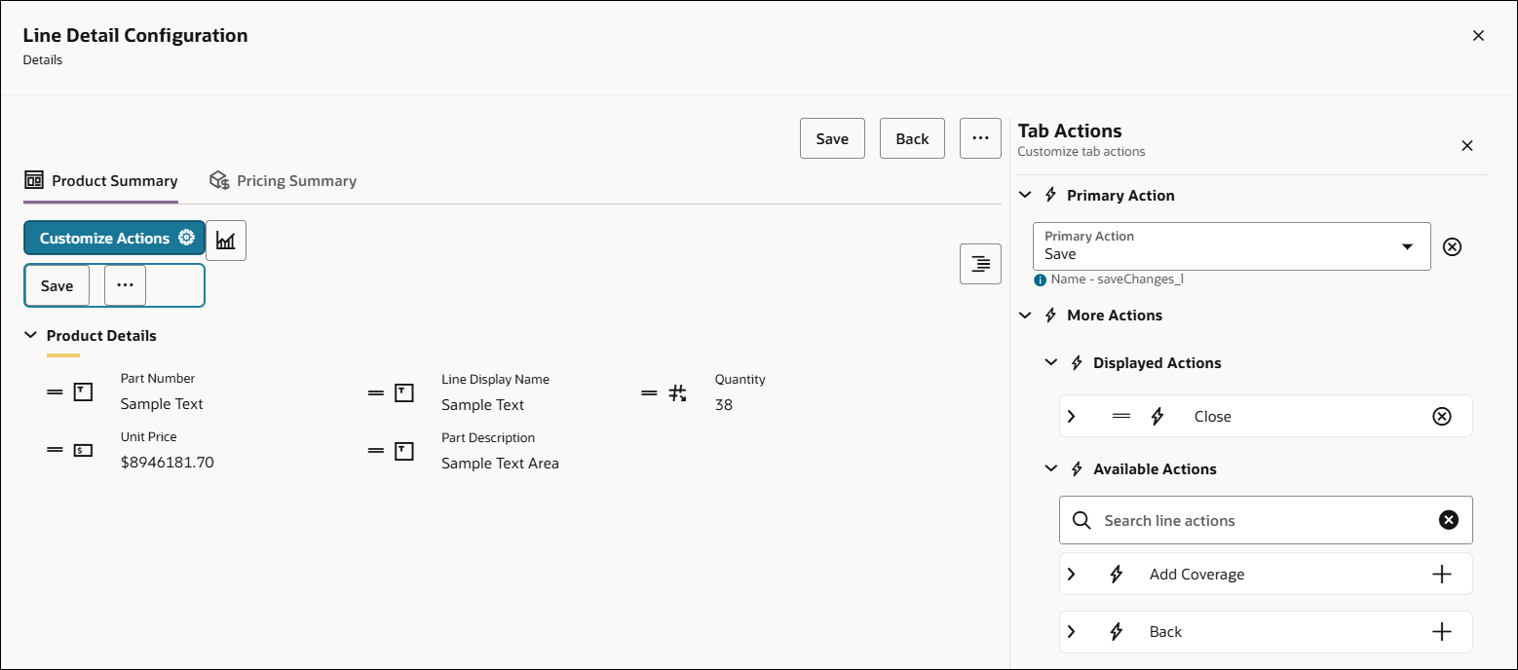
Task: Click the text field icon beside Part Number
Action: [83, 391]
